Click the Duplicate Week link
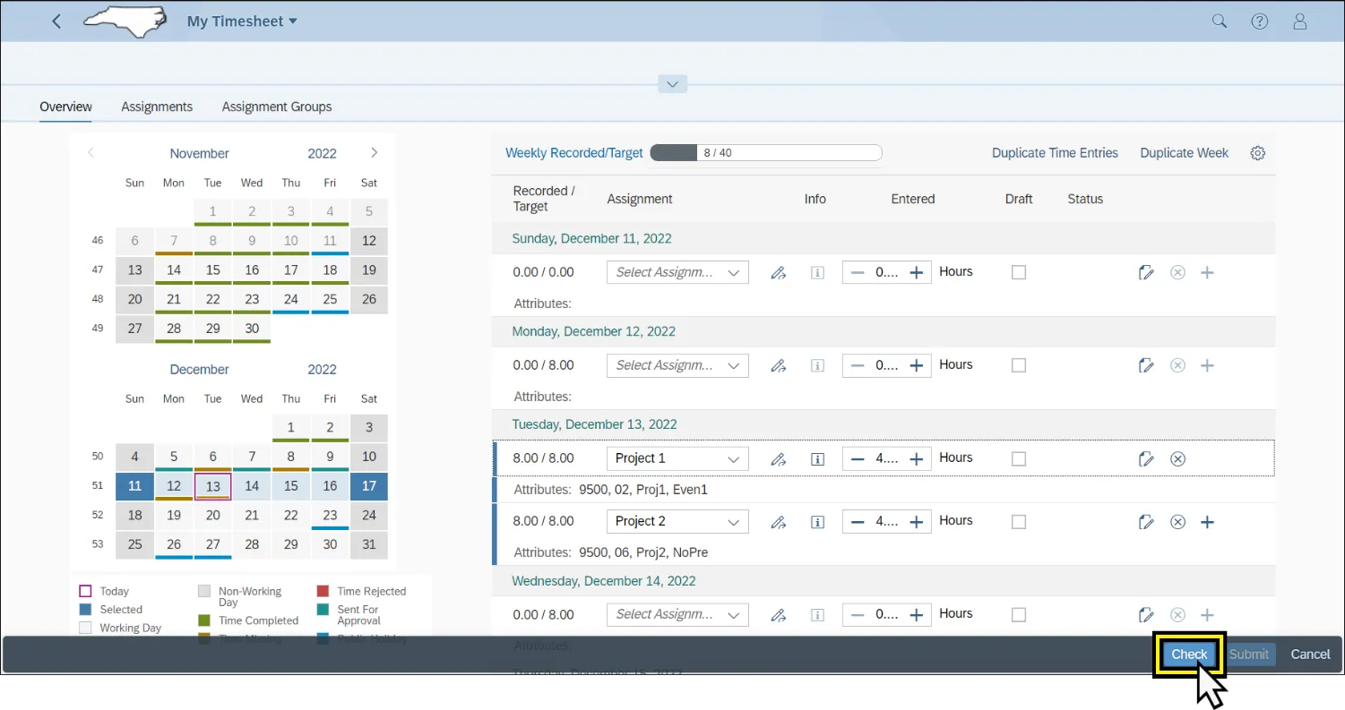1345x710 pixels. (1184, 153)
